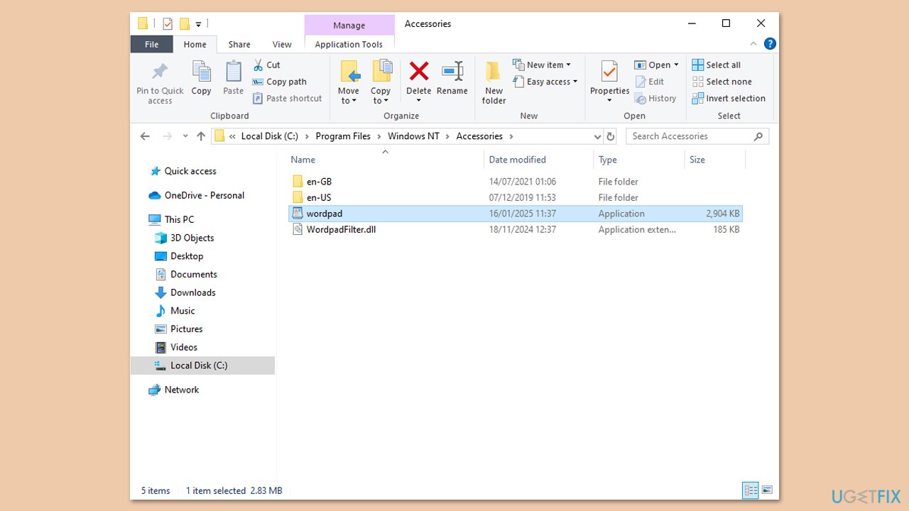Click Program Files breadcrumb
Image resolution: width=909 pixels, height=511 pixels.
343,136
